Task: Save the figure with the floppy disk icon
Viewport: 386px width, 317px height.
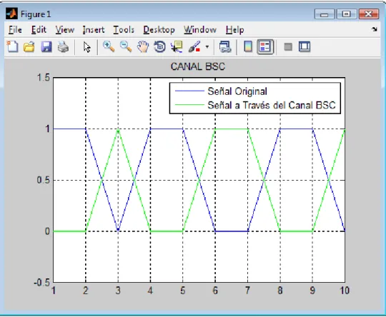Action: (46, 46)
